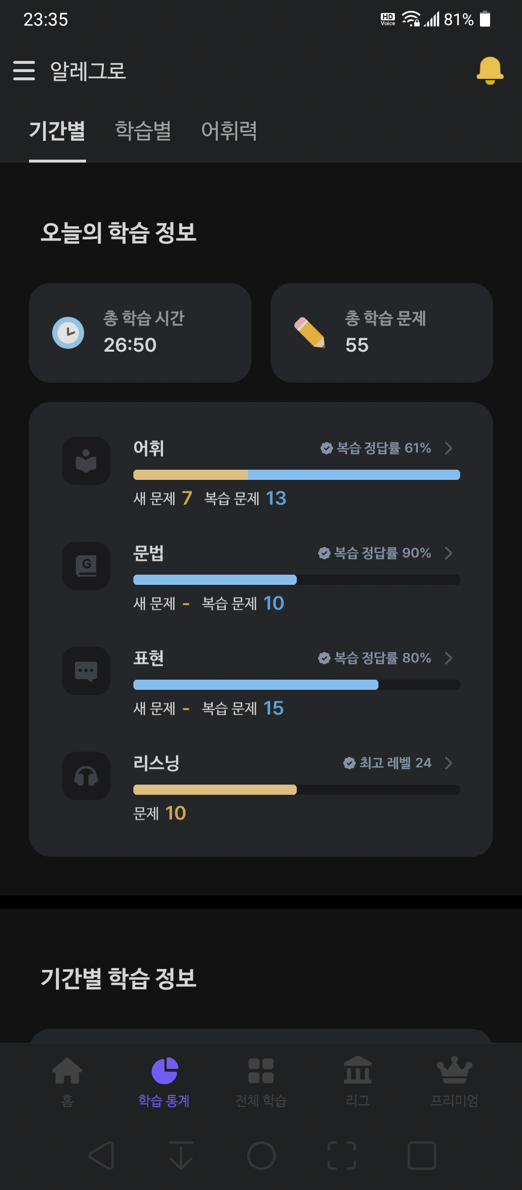Select the 문법 grammar book icon
The width and height of the screenshot is (522, 1190).
point(86,566)
